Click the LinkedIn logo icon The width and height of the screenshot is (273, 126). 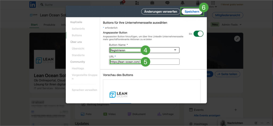tap(33, 4)
